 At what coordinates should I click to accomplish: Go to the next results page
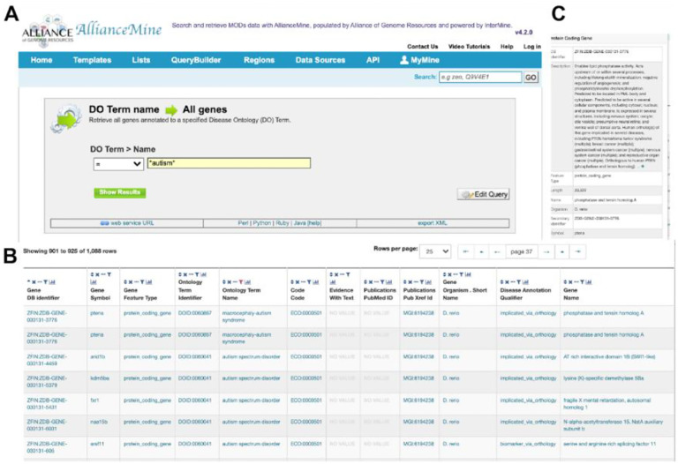click(546, 252)
